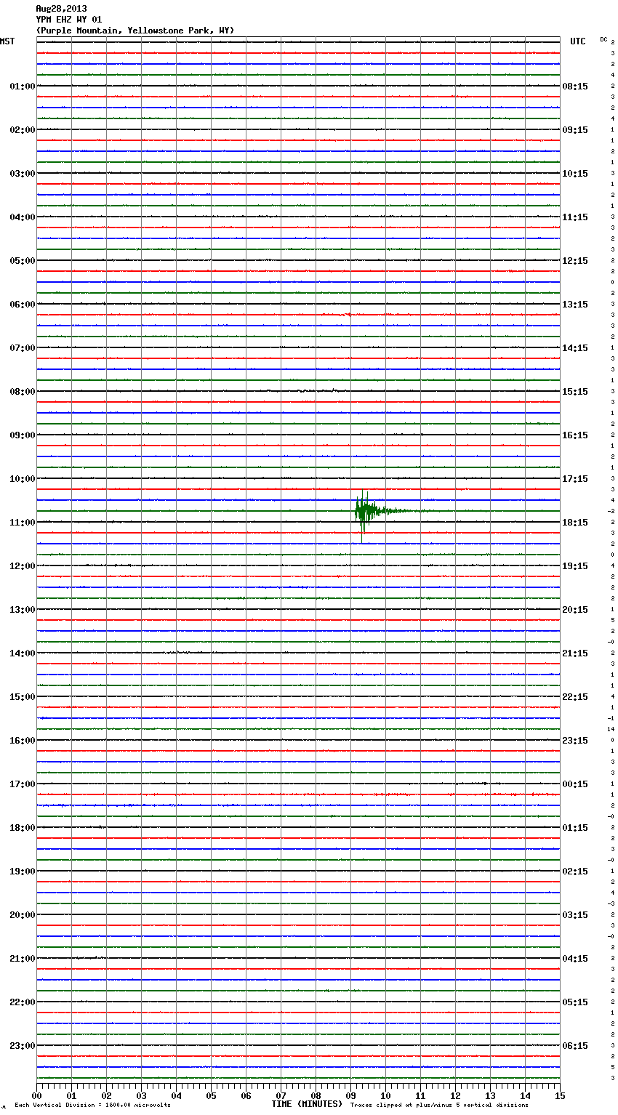
Task: Click the 05:15 UTC time label
Action: [x=575, y=1002]
